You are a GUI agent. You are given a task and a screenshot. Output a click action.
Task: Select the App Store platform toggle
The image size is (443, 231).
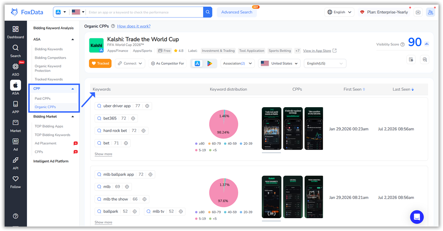(x=197, y=64)
